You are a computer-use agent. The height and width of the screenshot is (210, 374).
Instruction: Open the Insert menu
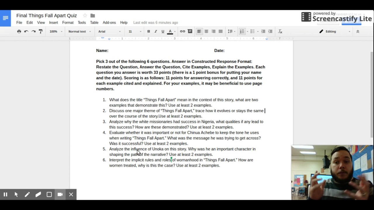click(53, 22)
